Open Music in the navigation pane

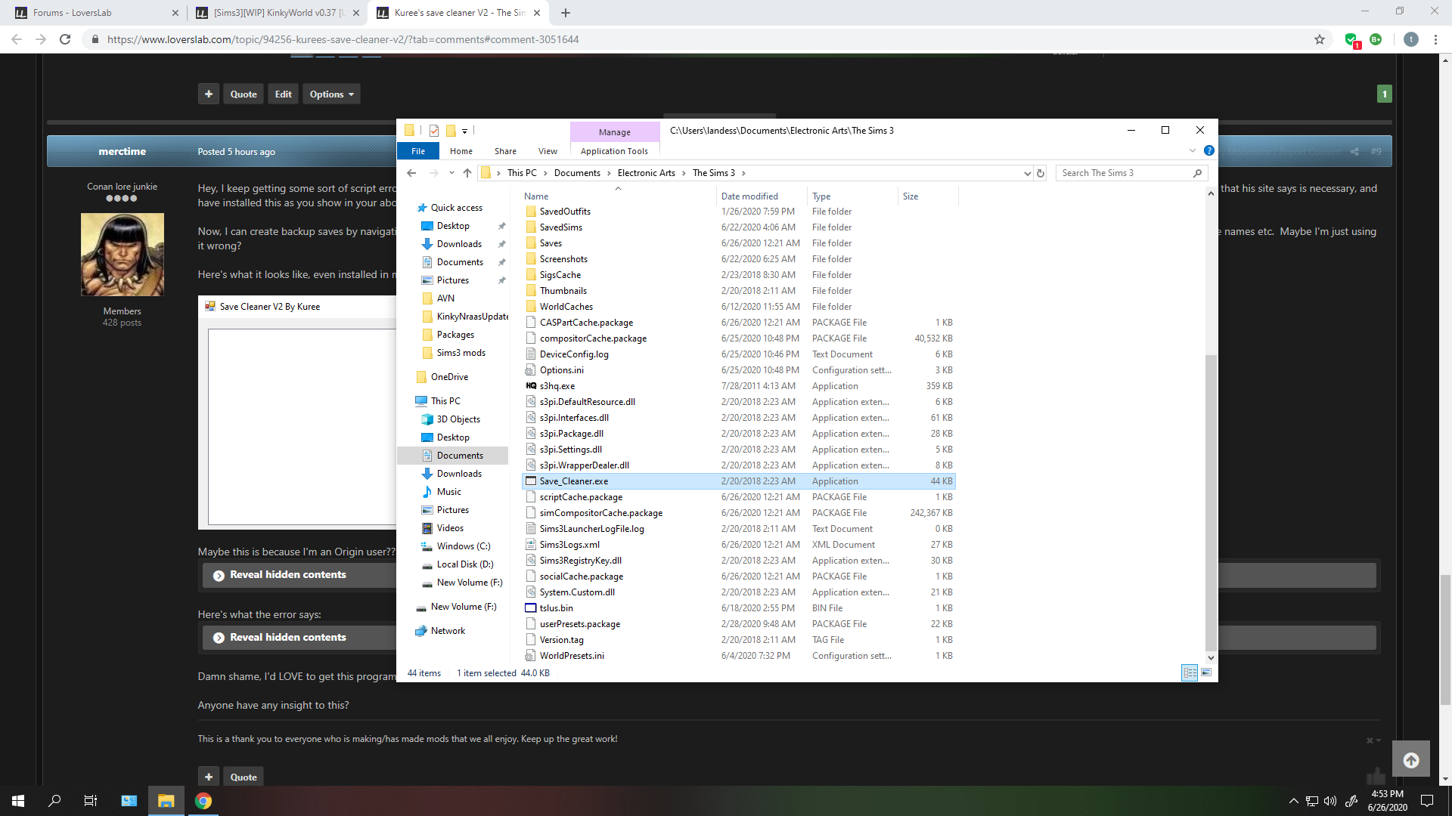[x=448, y=492]
